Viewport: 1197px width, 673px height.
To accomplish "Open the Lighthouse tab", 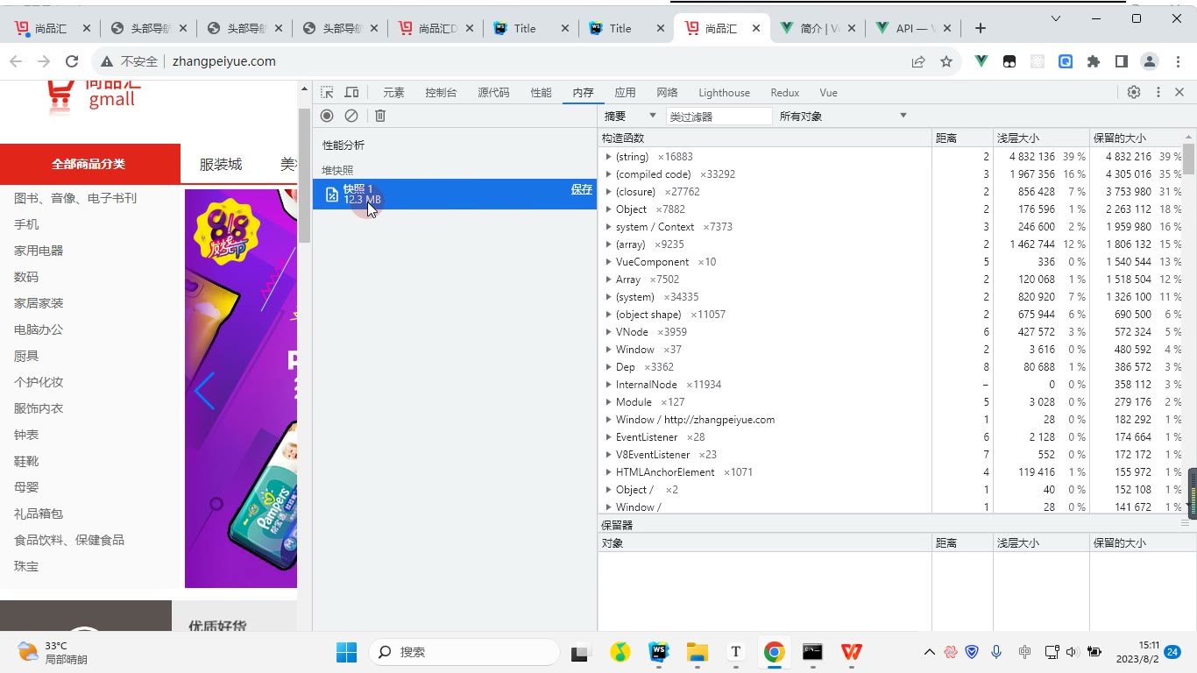I will pos(724,93).
